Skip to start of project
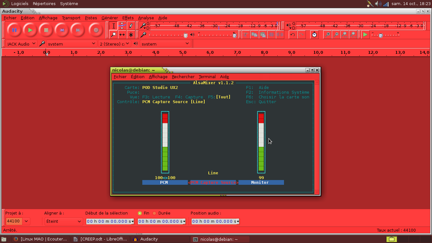This screenshot has height=243, width=432. pyautogui.click(x=62, y=30)
